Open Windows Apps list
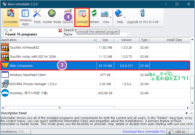This screenshot has height=135, width=195. click(25, 17)
